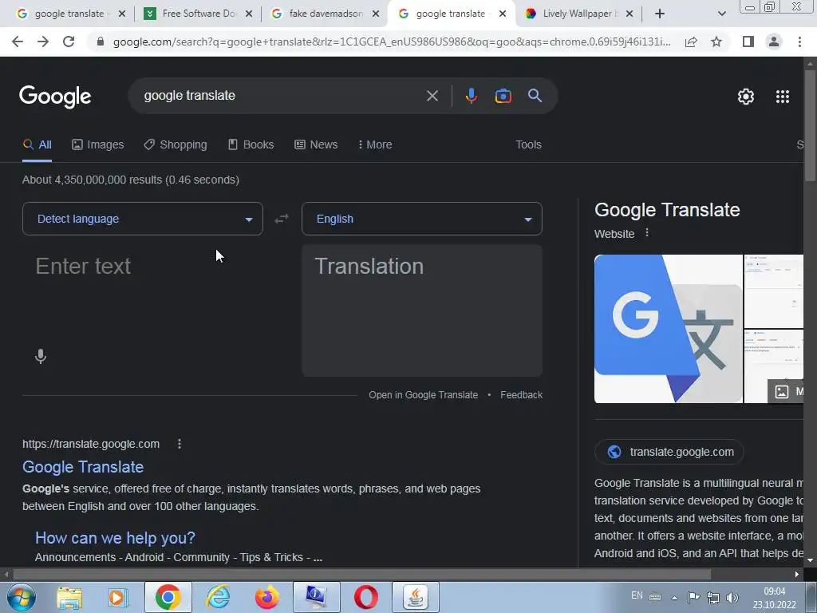Open more options next to Website label
Screen dimensions: 817x613
pos(647,232)
